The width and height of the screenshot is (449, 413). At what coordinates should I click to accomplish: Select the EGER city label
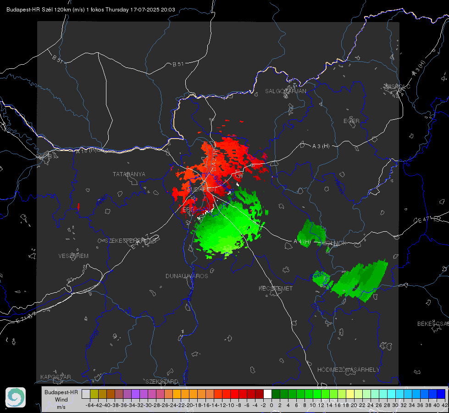click(x=351, y=121)
